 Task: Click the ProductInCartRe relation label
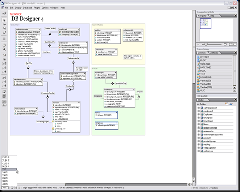point(48,93)
